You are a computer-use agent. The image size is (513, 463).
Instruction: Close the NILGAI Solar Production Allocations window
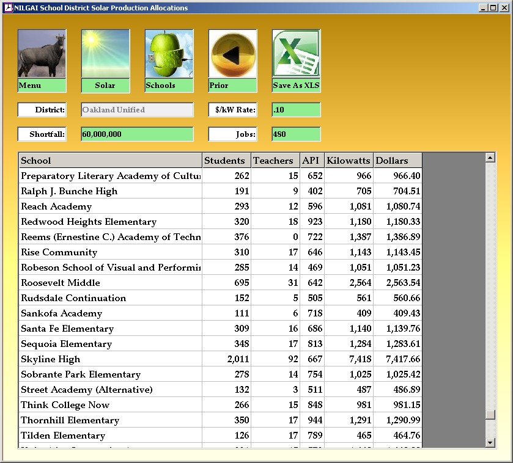tap(504, 8)
